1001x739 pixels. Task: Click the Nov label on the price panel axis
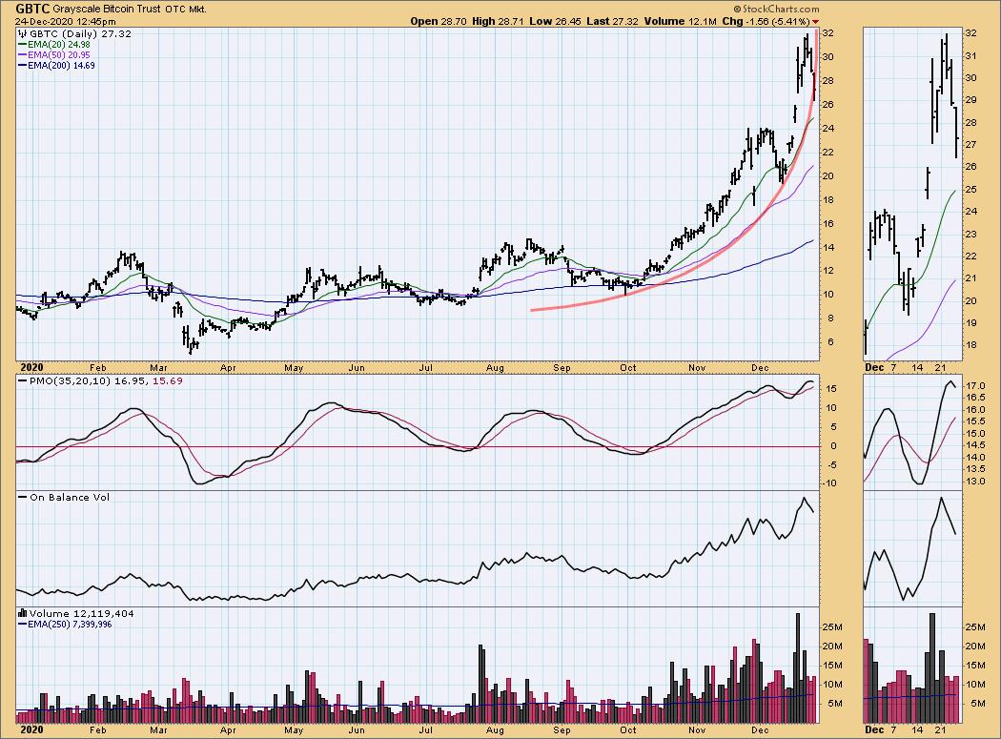click(x=697, y=368)
